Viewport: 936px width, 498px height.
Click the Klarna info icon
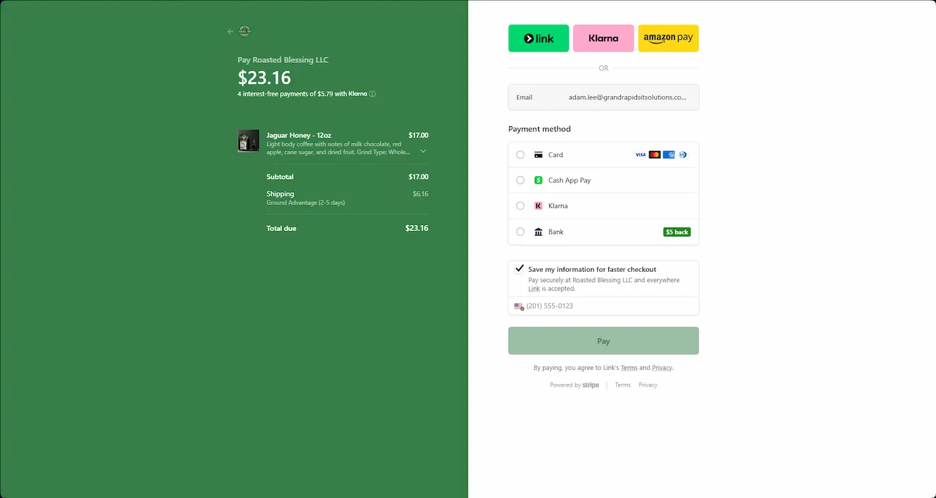pos(372,94)
